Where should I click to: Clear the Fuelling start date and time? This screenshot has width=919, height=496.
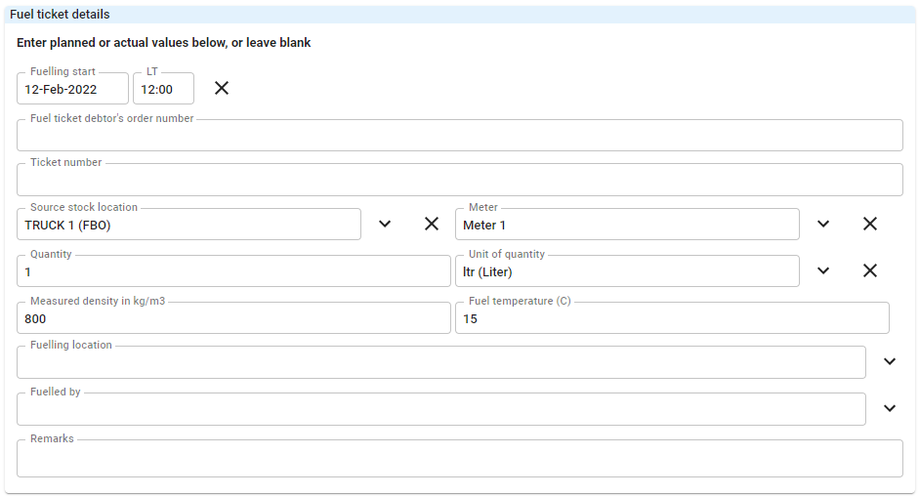pyautogui.click(x=222, y=88)
